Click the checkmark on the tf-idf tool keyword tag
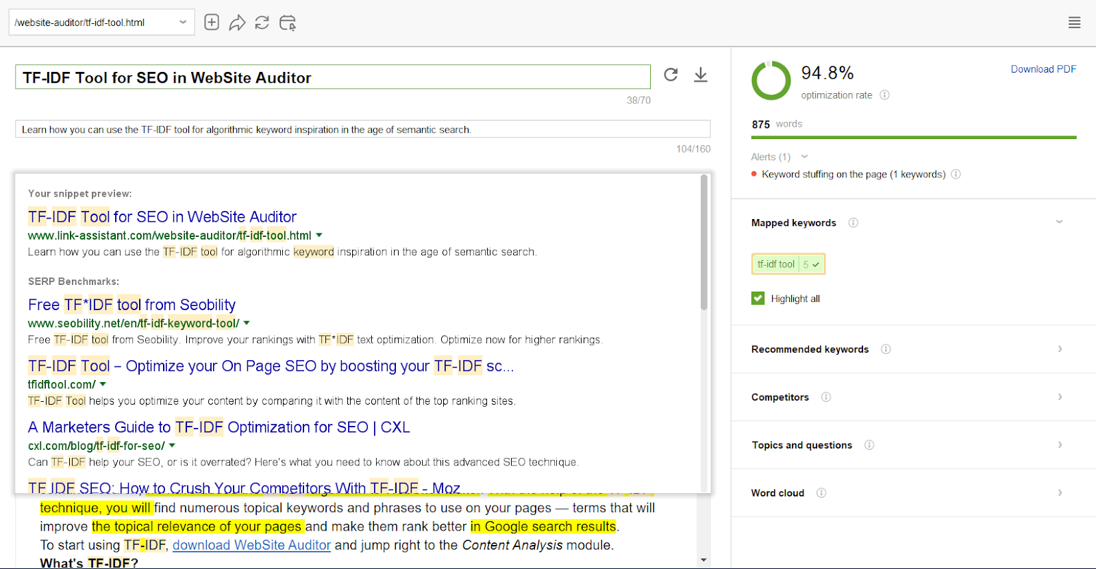Image resolution: width=1096 pixels, height=569 pixels. (816, 264)
